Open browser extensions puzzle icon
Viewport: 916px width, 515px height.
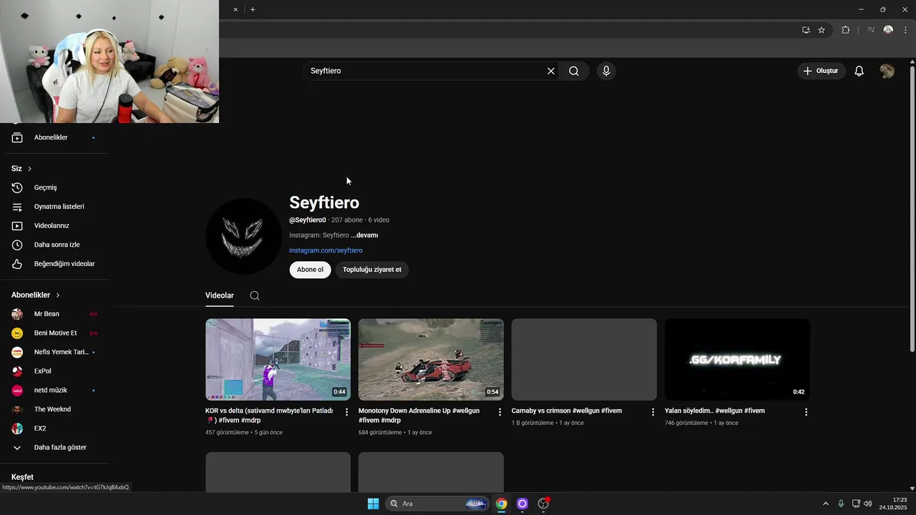(846, 30)
